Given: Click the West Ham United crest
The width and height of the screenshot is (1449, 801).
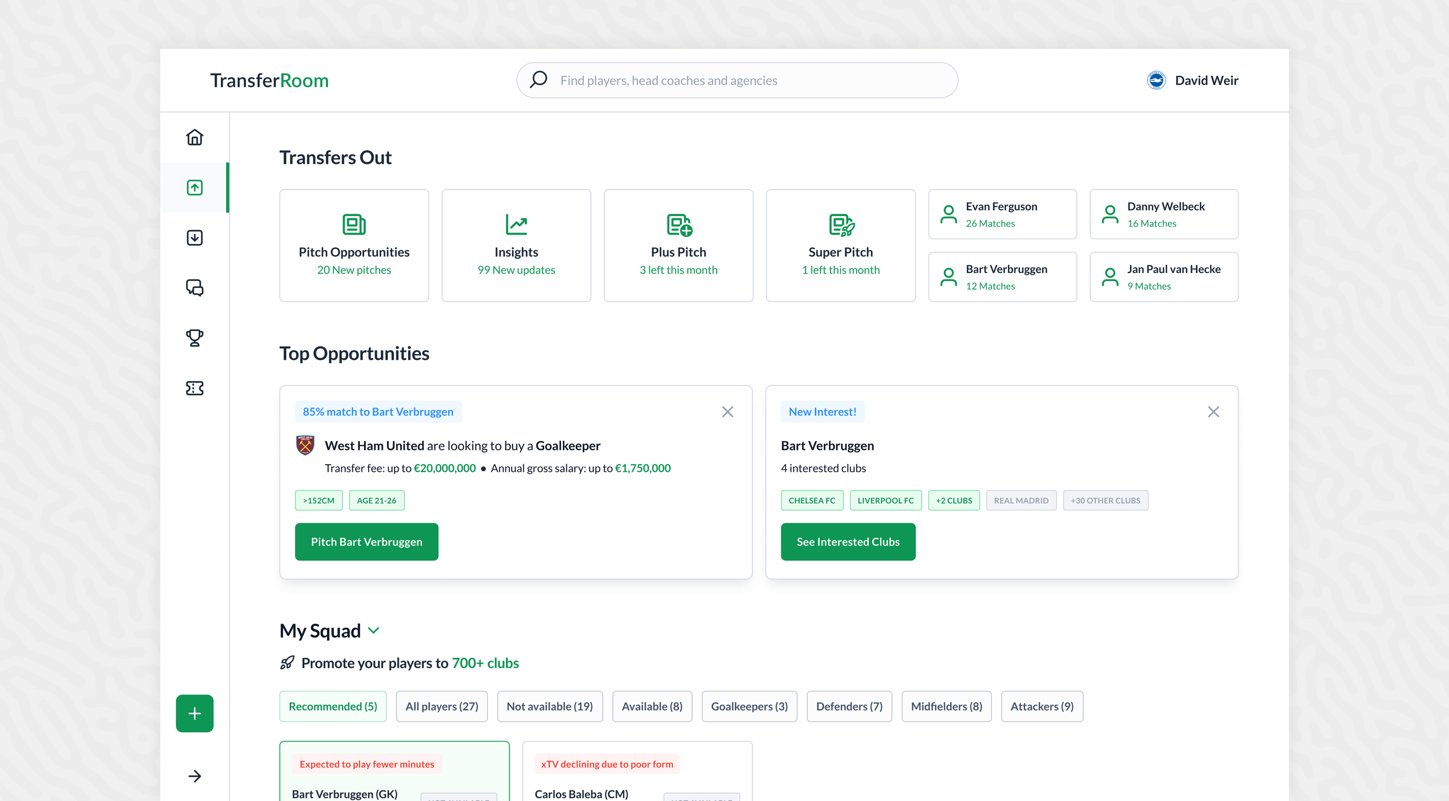Looking at the screenshot, I should click(x=305, y=445).
